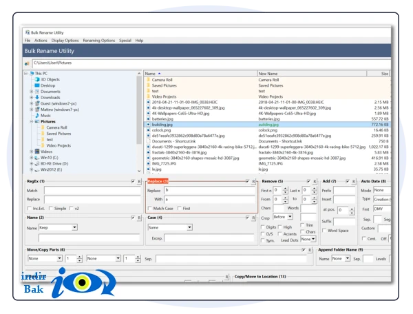Open the Actions menu
Screen dimensions: 413x314
point(41,41)
